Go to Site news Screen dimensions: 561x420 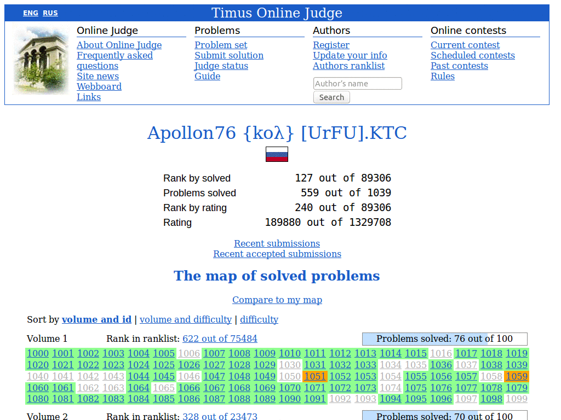tap(98, 76)
